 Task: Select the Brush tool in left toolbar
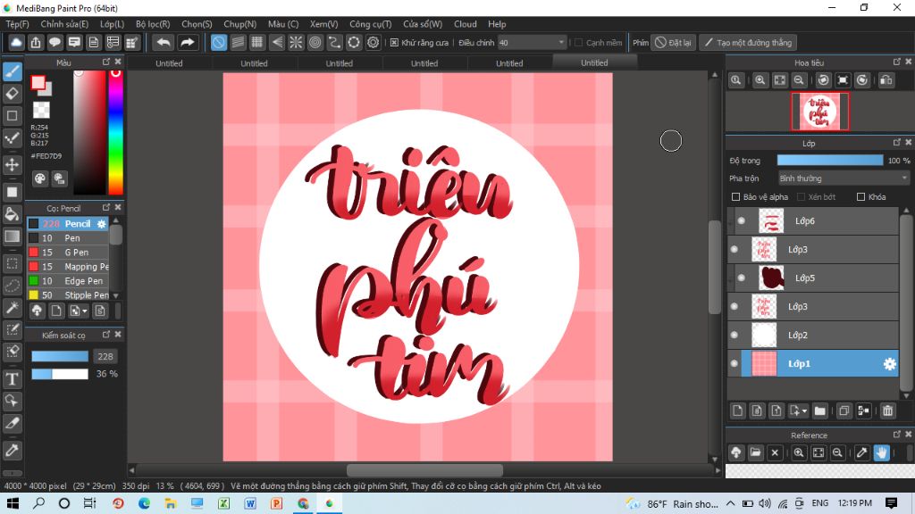pyautogui.click(x=13, y=71)
